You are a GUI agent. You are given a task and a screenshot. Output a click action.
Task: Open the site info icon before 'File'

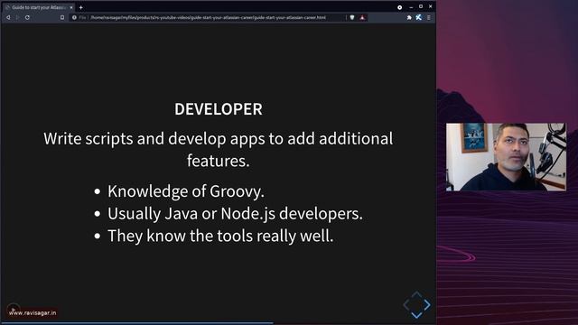point(74,17)
